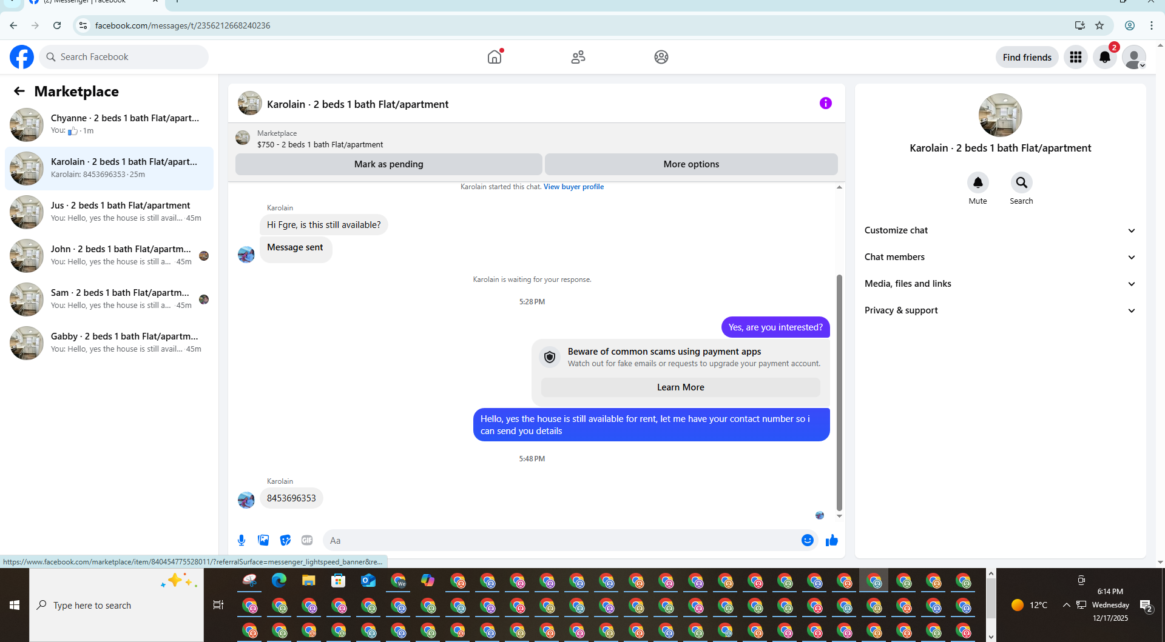1165x642 pixels.
Task: Expand Media, files and links section
Action: point(1000,284)
